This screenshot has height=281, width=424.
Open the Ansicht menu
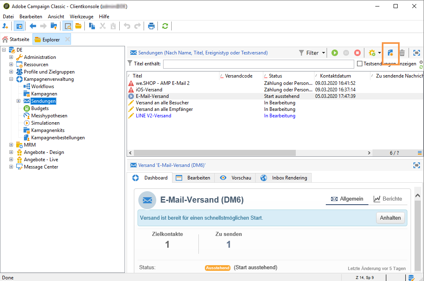pyautogui.click(x=56, y=17)
